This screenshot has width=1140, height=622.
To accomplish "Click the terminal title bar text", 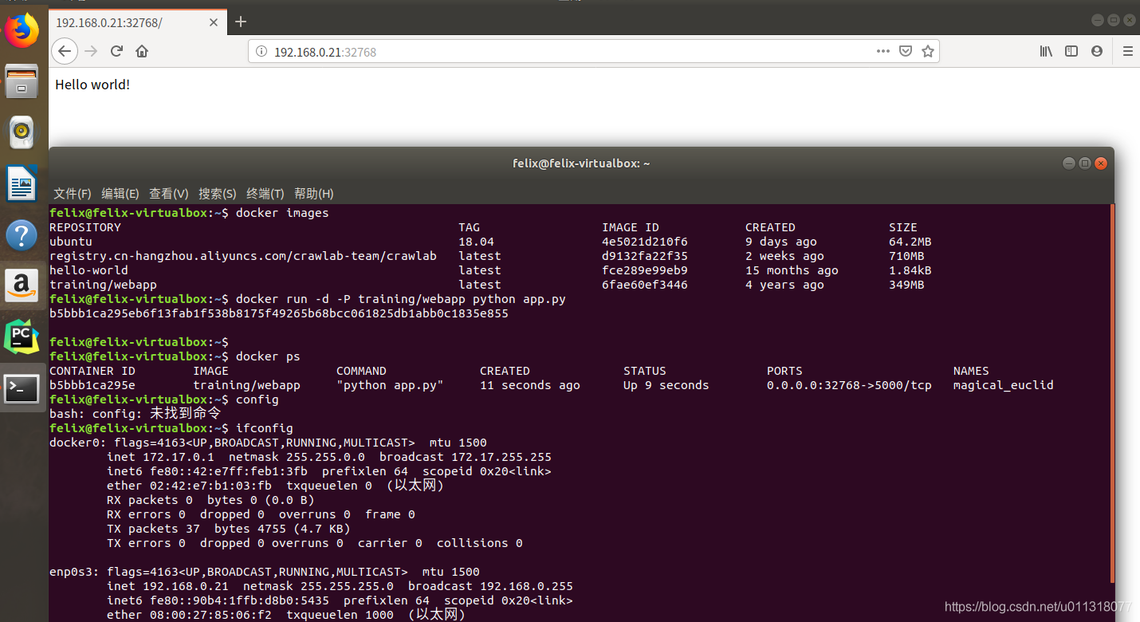I will [x=581, y=163].
